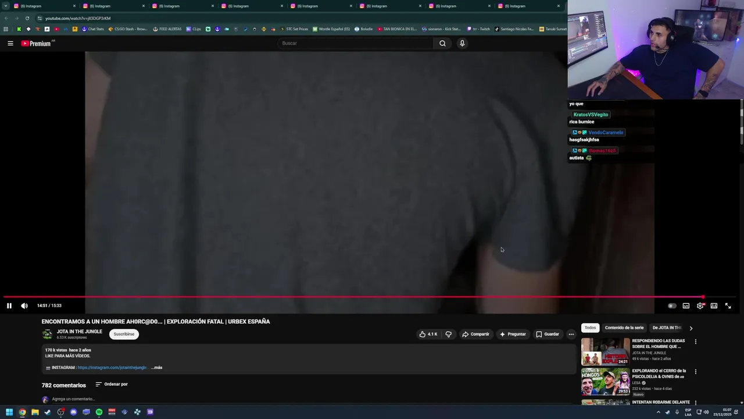This screenshot has width=744, height=419.
Task: Switch to theater mode view
Action: [714, 306]
